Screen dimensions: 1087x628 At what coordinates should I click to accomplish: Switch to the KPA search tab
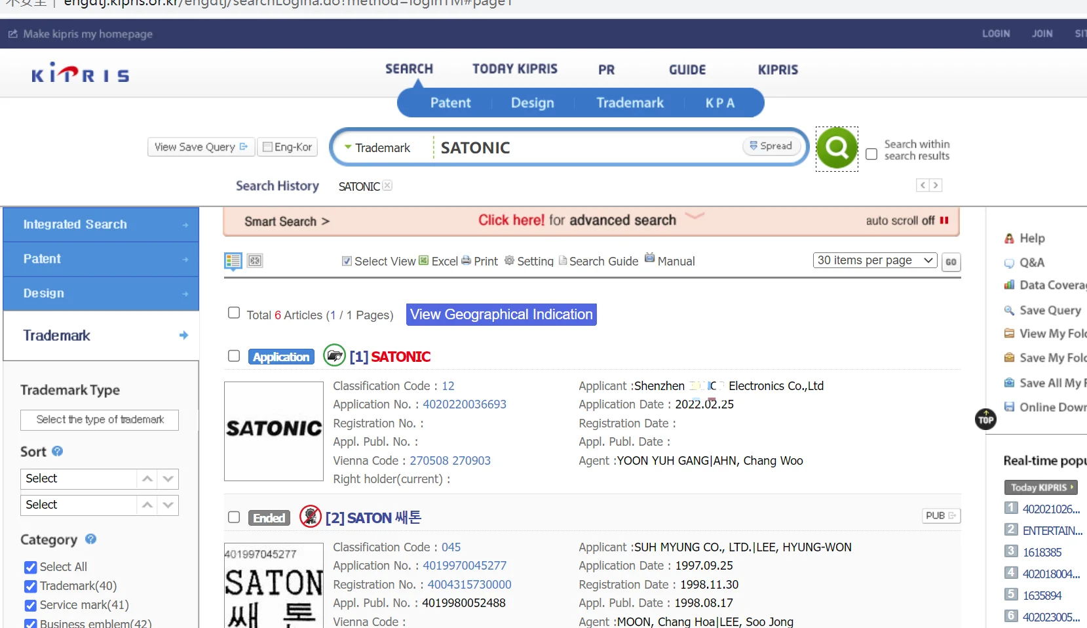[x=720, y=103]
